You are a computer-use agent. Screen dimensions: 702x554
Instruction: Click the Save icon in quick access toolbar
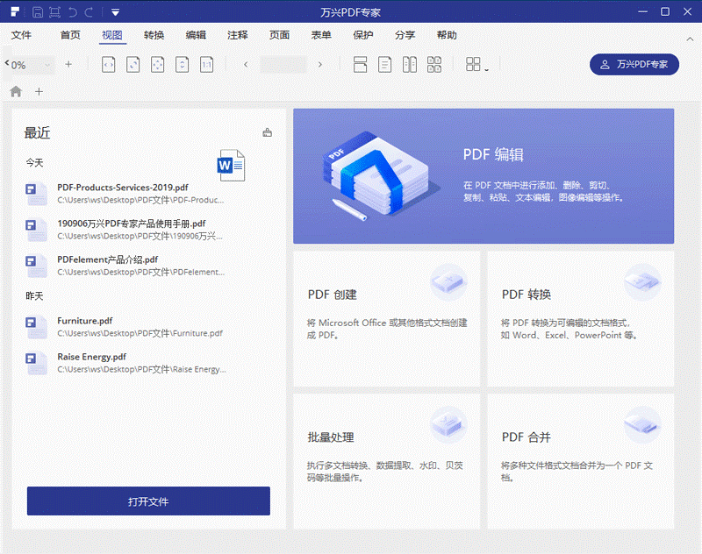(37, 12)
